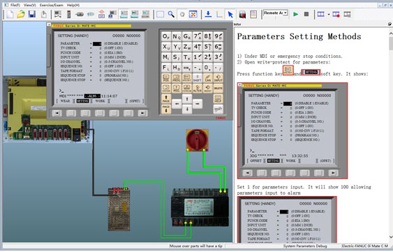393x252 pixels.
Task: Click the EOB key on keypad
Action: tap(186, 68)
